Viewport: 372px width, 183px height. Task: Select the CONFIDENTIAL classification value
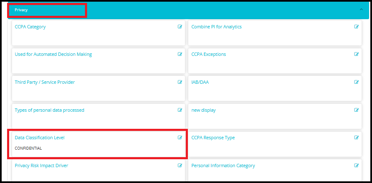[x=28, y=148]
